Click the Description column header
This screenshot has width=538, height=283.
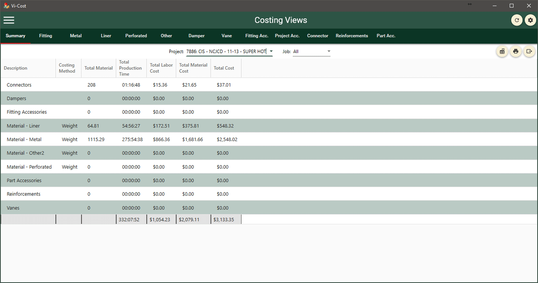pyautogui.click(x=16, y=68)
